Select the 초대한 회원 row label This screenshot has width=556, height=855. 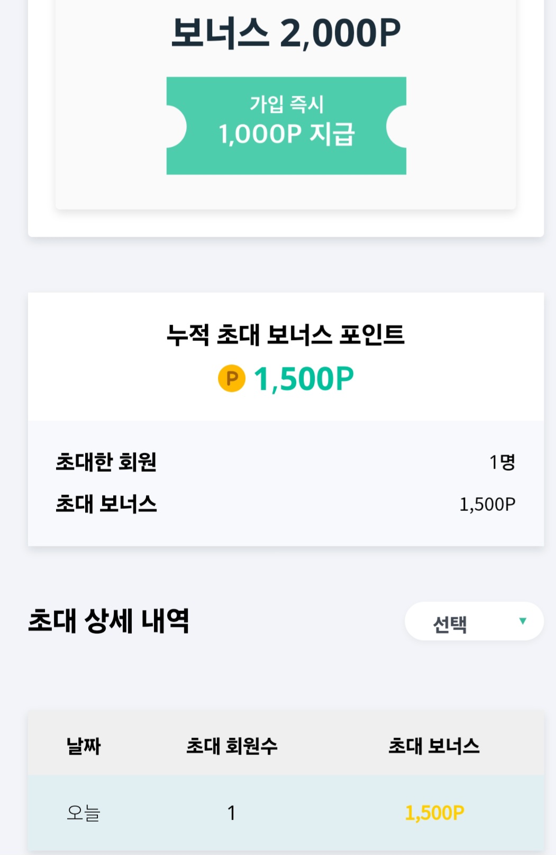point(106,462)
